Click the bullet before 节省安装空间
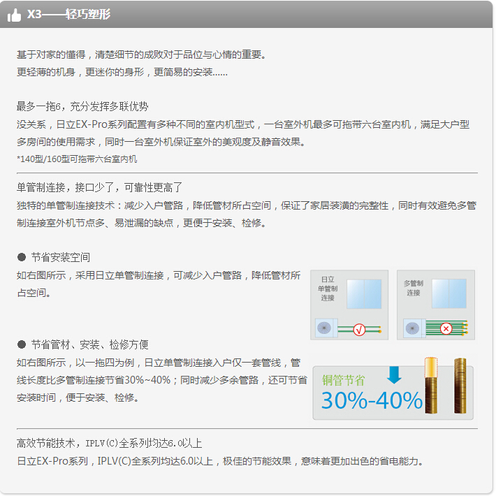Image resolution: width=496 pixels, height=496 pixels. pyautogui.click(x=22, y=257)
